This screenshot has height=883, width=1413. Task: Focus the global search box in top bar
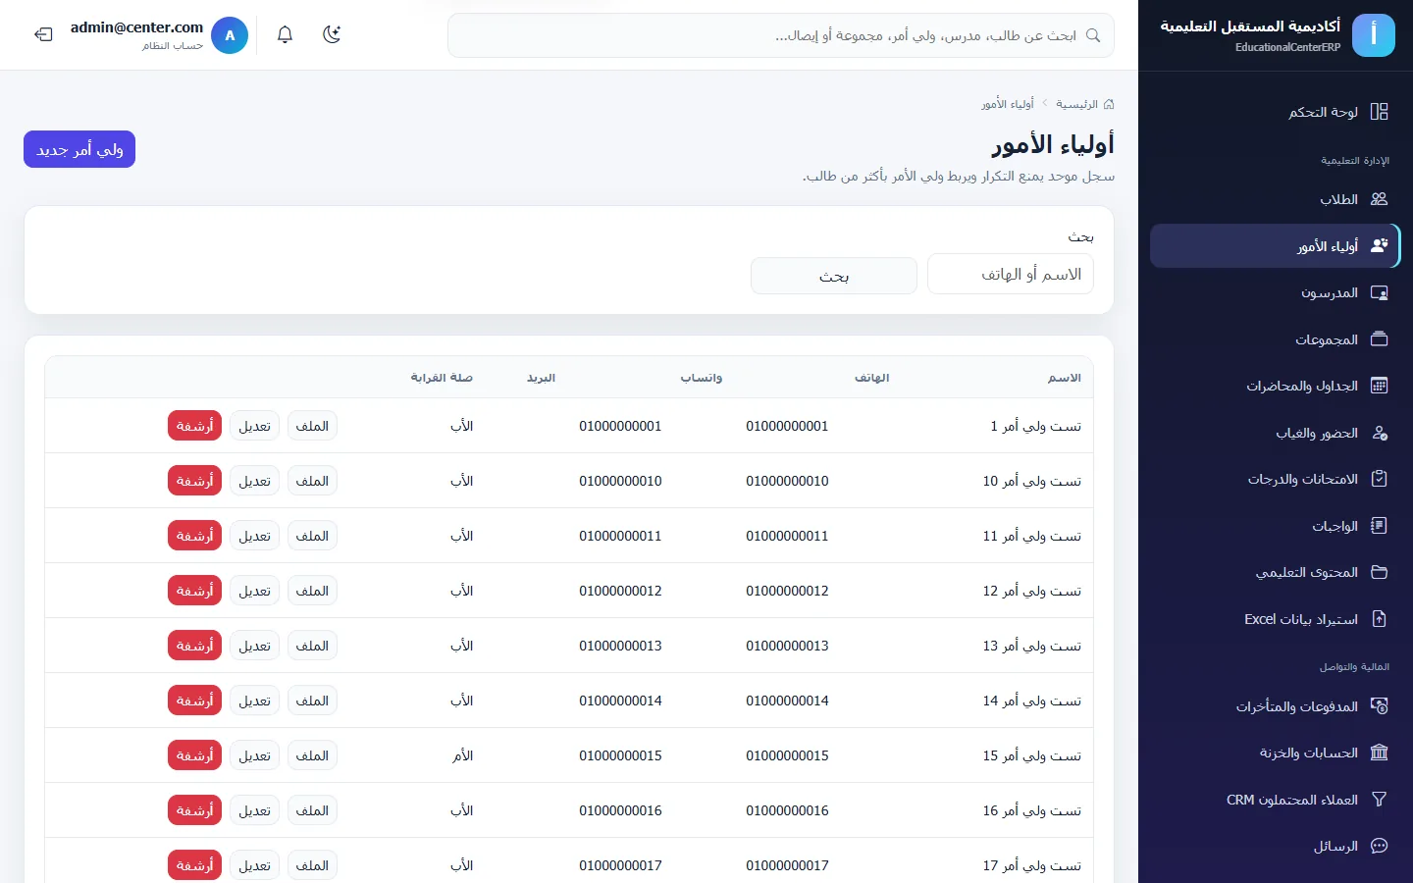tap(781, 35)
